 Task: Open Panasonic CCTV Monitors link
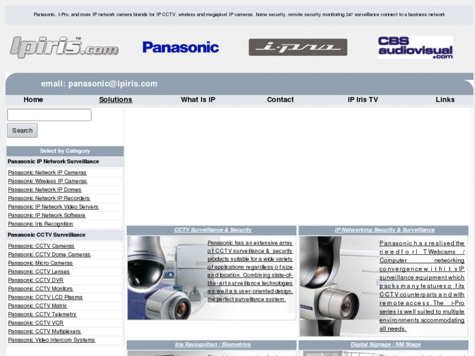[41, 289]
